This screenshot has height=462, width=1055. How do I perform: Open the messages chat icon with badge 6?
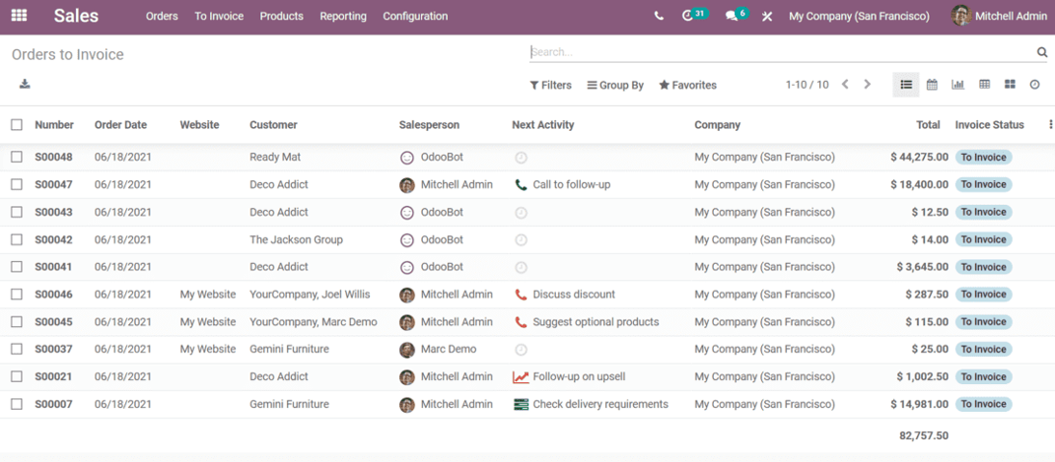point(733,16)
